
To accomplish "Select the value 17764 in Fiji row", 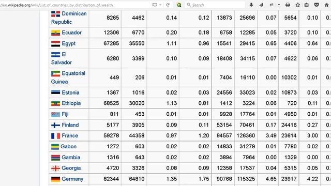I will coord(247,114).
